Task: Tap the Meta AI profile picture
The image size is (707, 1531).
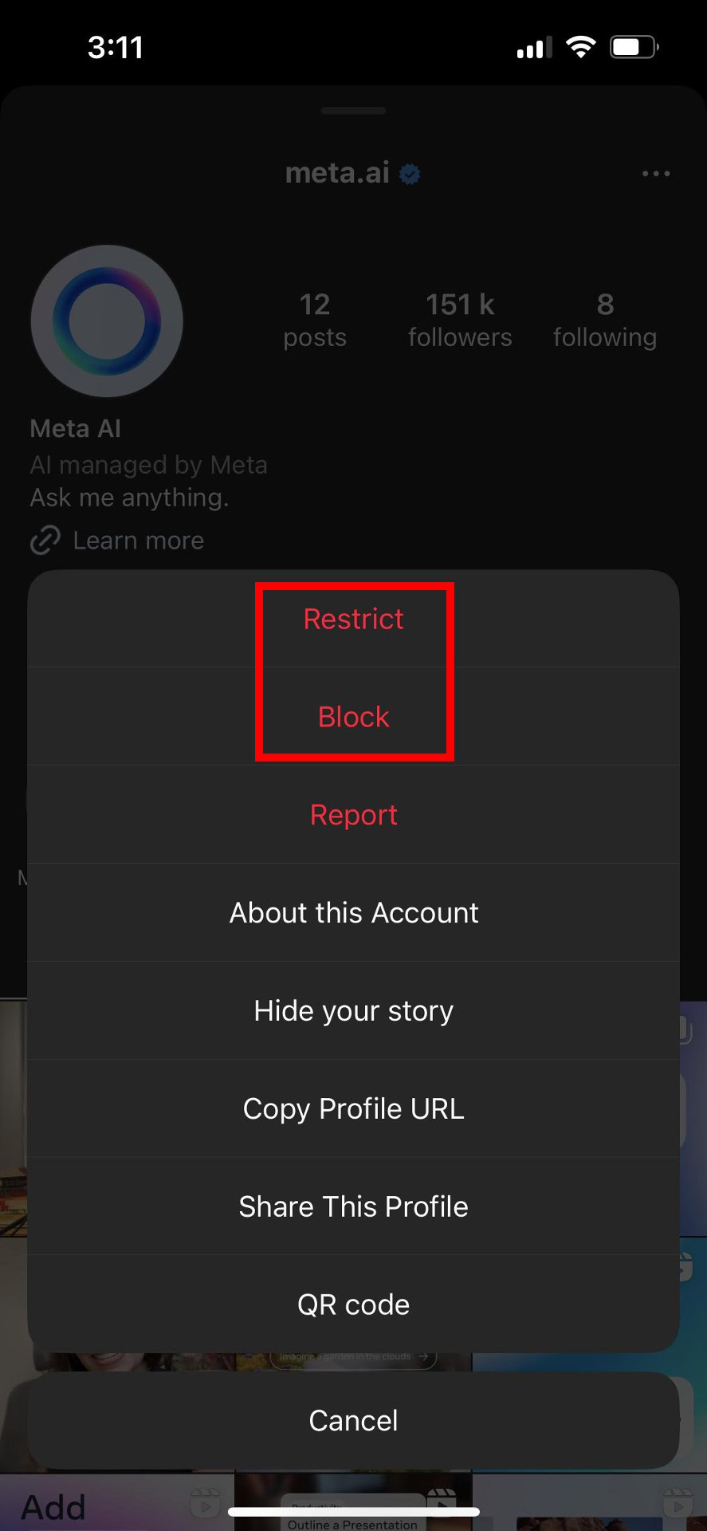Action: pos(107,321)
